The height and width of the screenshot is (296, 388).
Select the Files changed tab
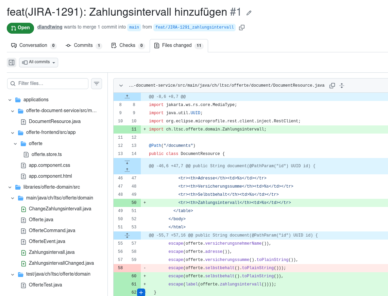click(x=179, y=46)
